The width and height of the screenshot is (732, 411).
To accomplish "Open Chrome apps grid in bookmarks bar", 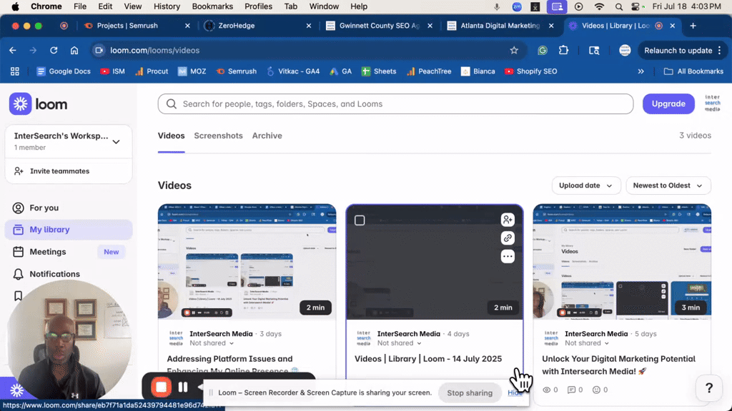I will tap(15, 71).
